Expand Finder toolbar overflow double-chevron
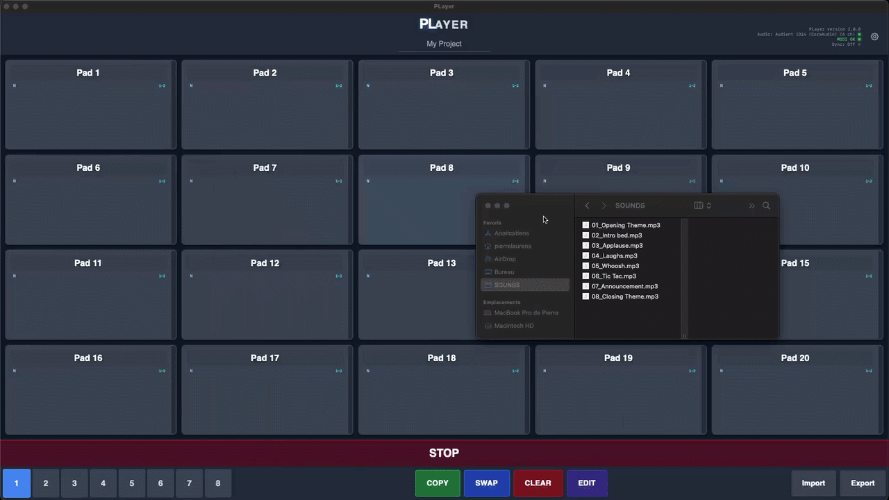The image size is (889, 500). click(x=751, y=206)
